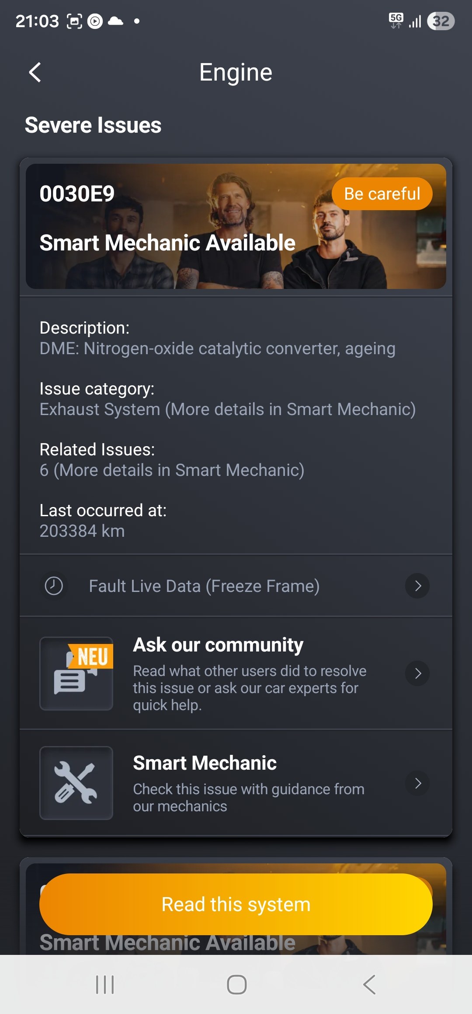The image size is (472, 1014).
Task: Tap the cloud icon in status bar
Action: click(x=115, y=21)
